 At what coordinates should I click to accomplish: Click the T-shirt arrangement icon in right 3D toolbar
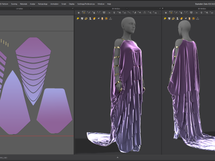coord(191,13)
